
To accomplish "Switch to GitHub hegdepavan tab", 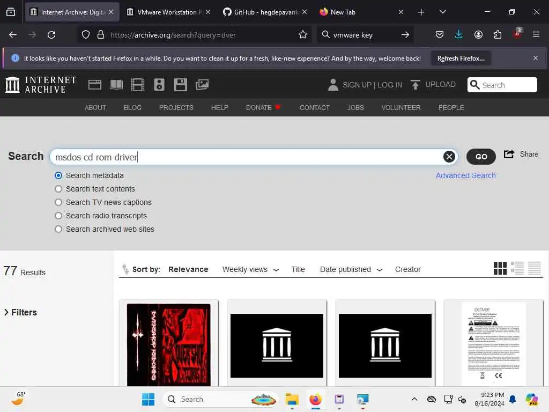I will (x=265, y=12).
